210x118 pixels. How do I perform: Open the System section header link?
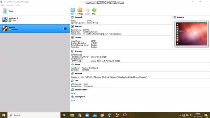[78, 26]
